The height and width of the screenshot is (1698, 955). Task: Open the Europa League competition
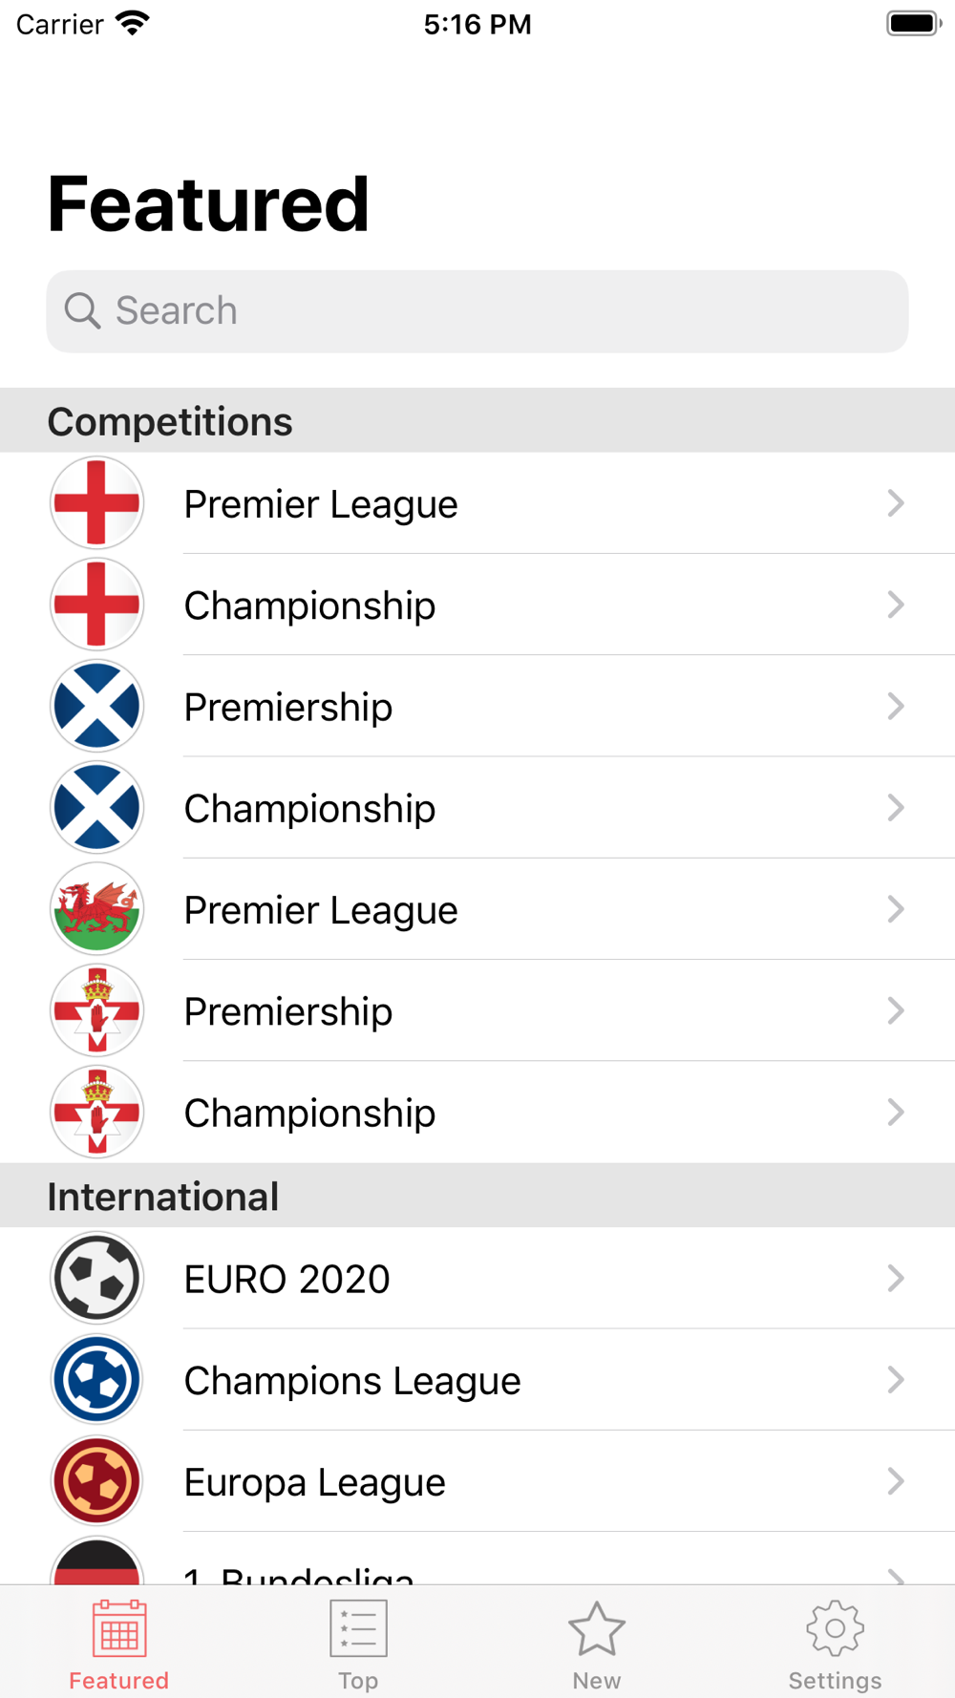pyautogui.click(x=477, y=1481)
